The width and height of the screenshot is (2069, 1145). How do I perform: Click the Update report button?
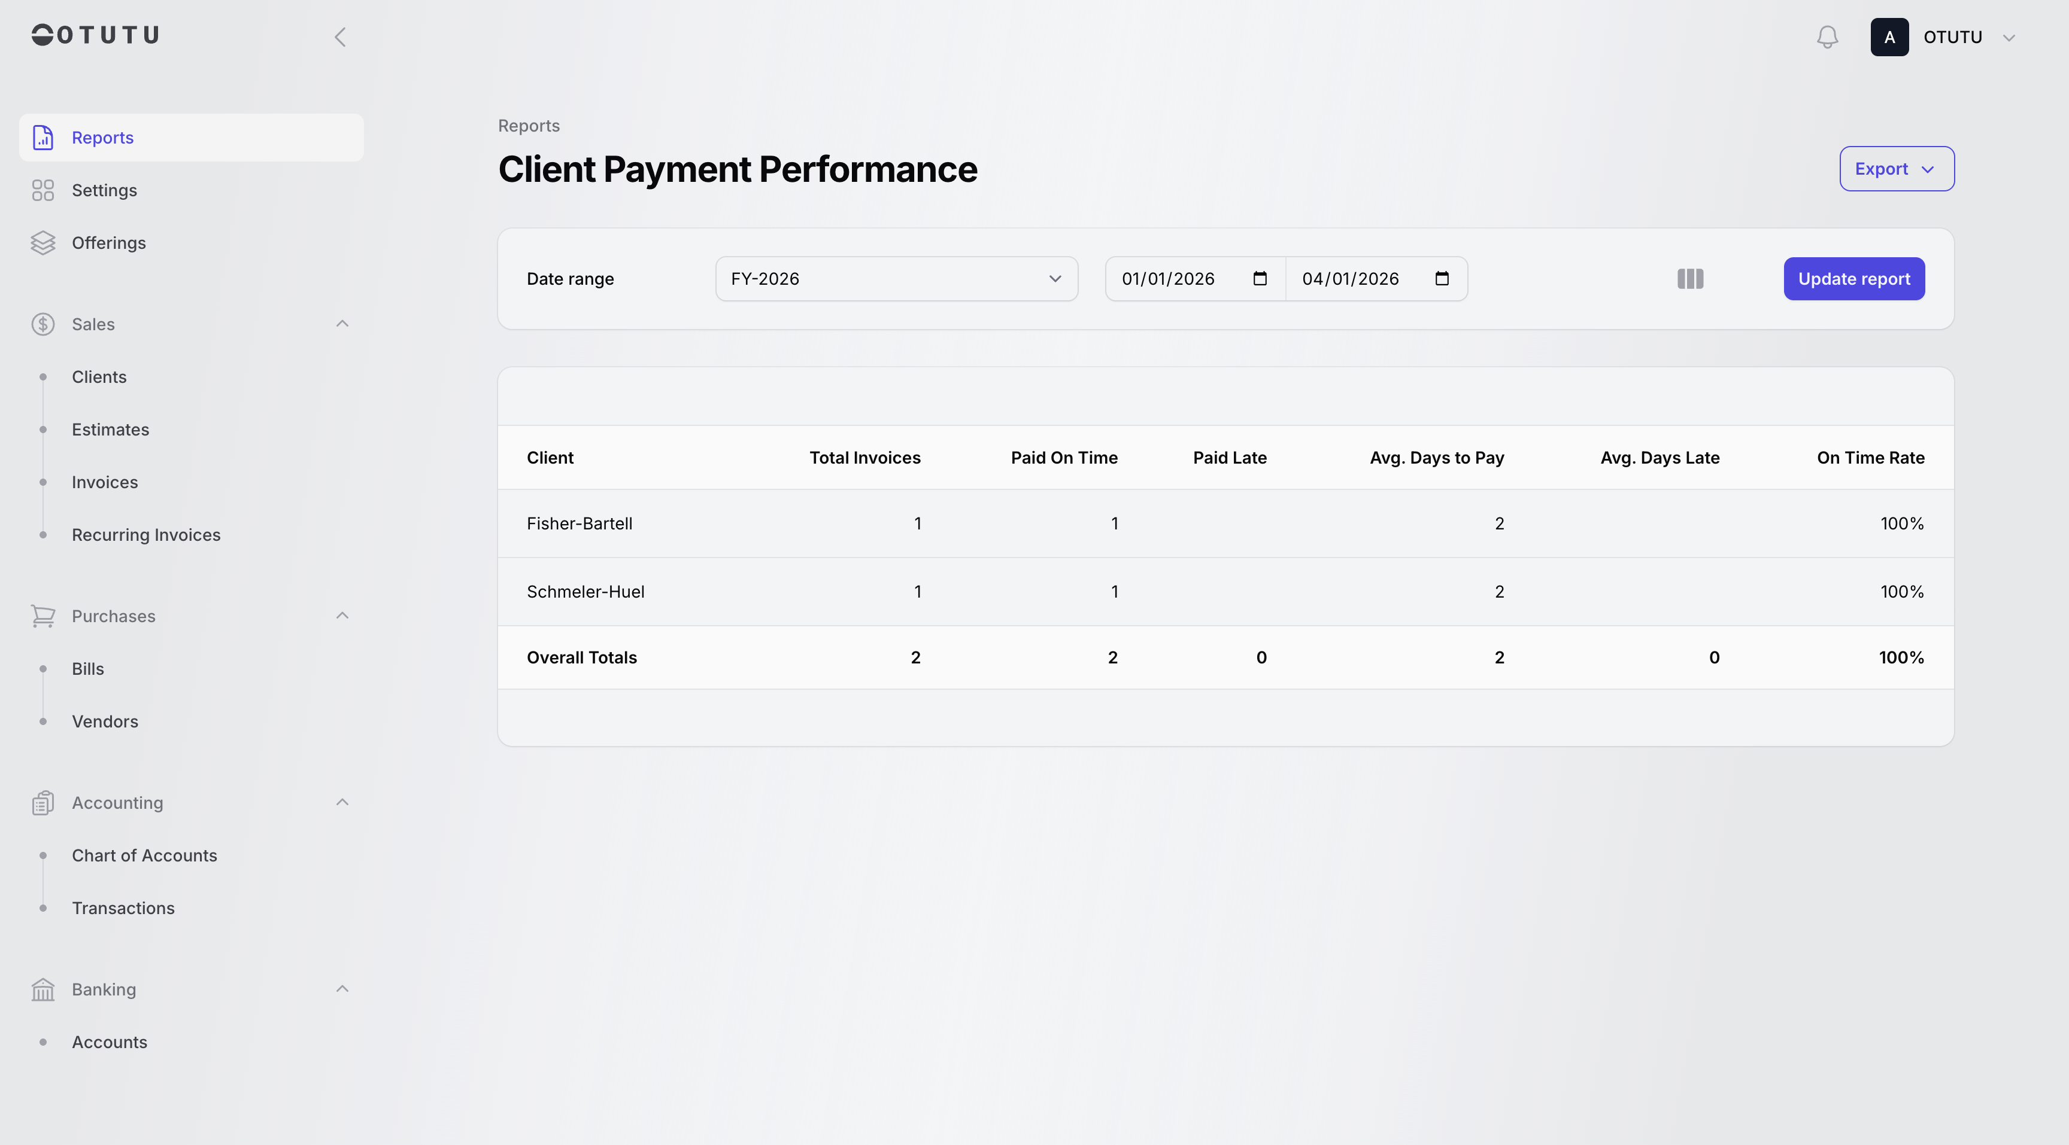click(x=1853, y=278)
